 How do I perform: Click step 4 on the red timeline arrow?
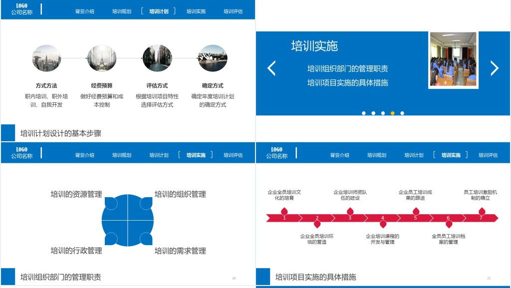tap(382, 218)
